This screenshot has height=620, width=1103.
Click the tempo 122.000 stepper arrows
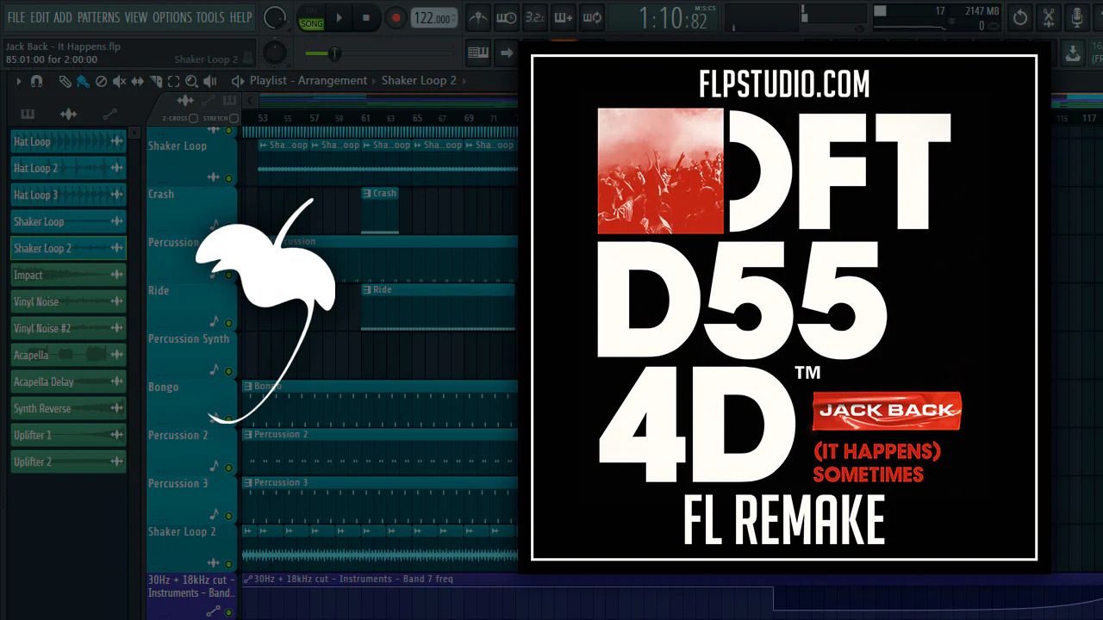pyautogui.click(x=454, y=18)
